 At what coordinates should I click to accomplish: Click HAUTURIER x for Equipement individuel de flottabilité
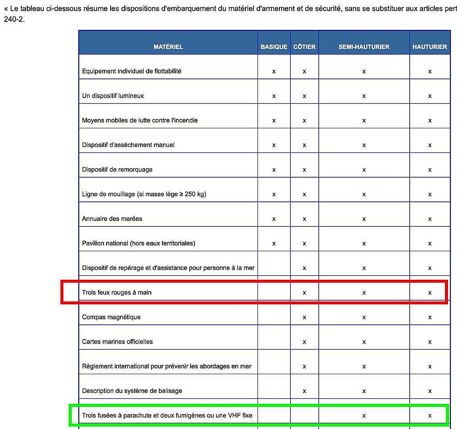[x=430, y=72]
